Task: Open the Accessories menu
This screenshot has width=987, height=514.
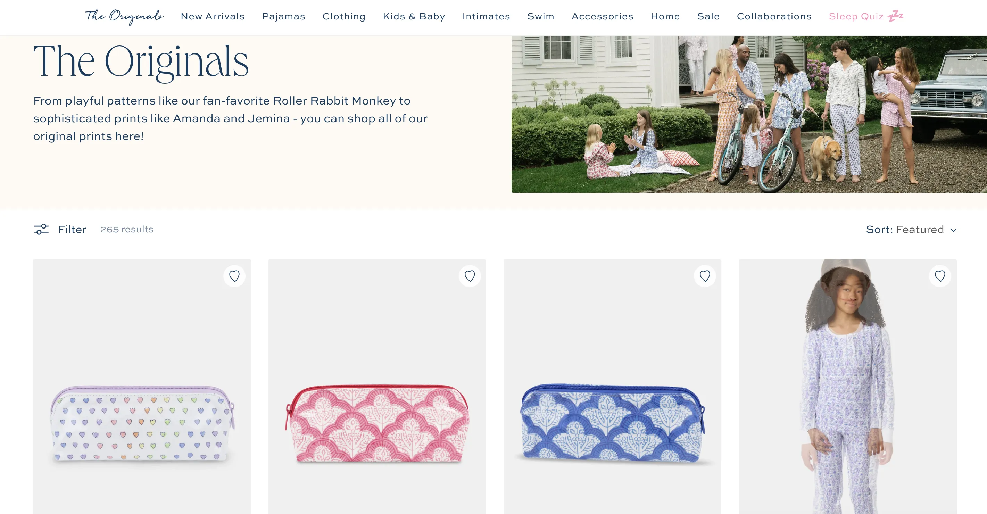Action: pos(602,16)
